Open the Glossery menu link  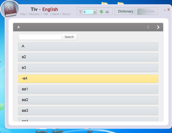click(x=34, y=14)
